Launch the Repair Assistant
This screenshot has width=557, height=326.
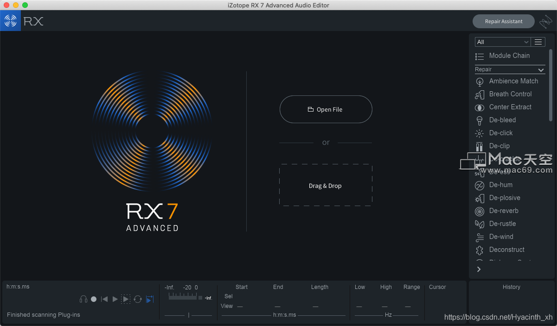click(504, 21)
